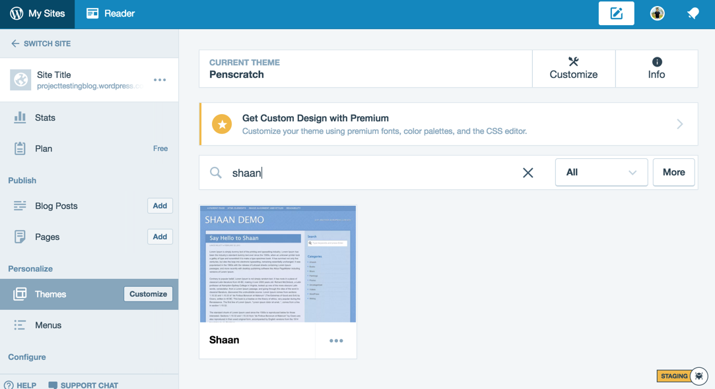Open the notifications bell icon

point(693,14)
